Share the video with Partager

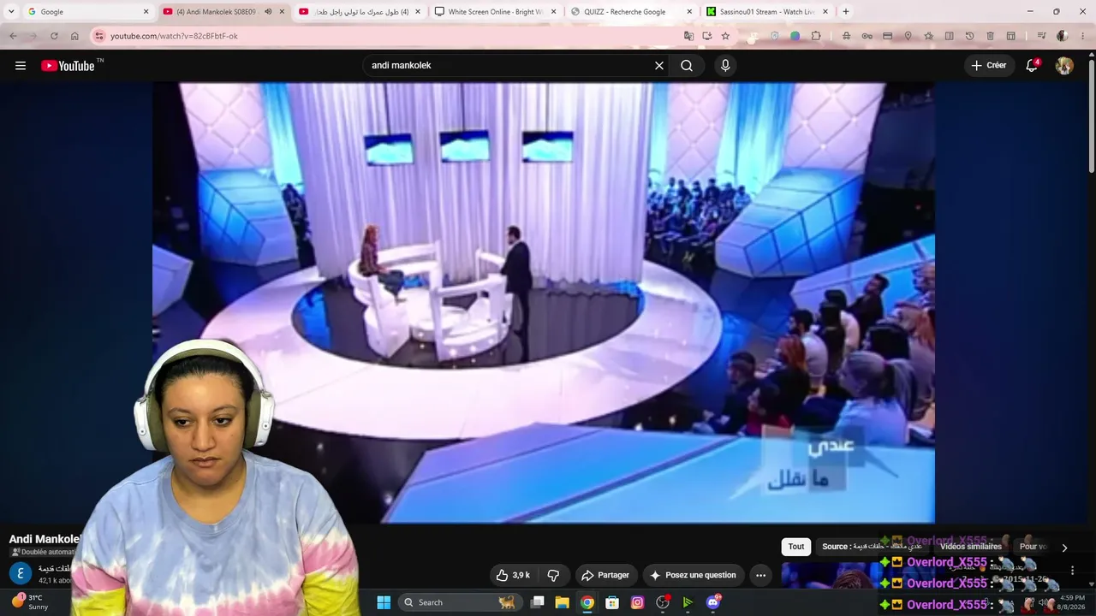[x=605, y=575]
